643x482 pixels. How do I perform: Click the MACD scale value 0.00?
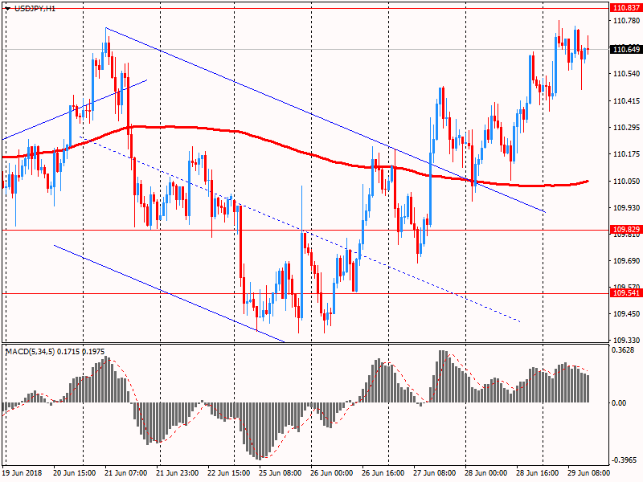tap(619, 403)
